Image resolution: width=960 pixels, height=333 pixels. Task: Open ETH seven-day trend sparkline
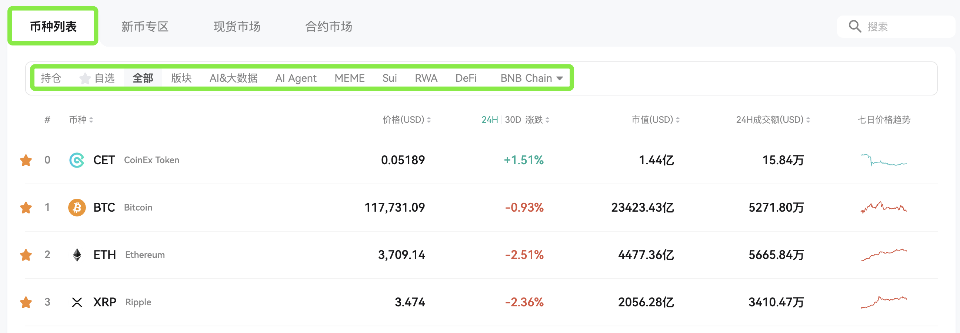883,255
